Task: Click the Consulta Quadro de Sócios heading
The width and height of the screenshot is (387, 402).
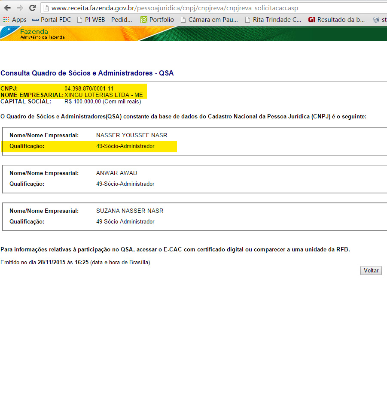Action: pos(87,73)
